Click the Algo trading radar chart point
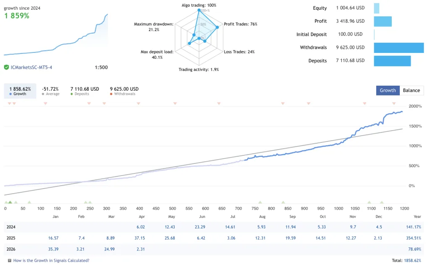This screenshot has height=265, width=430. [199, 10]
